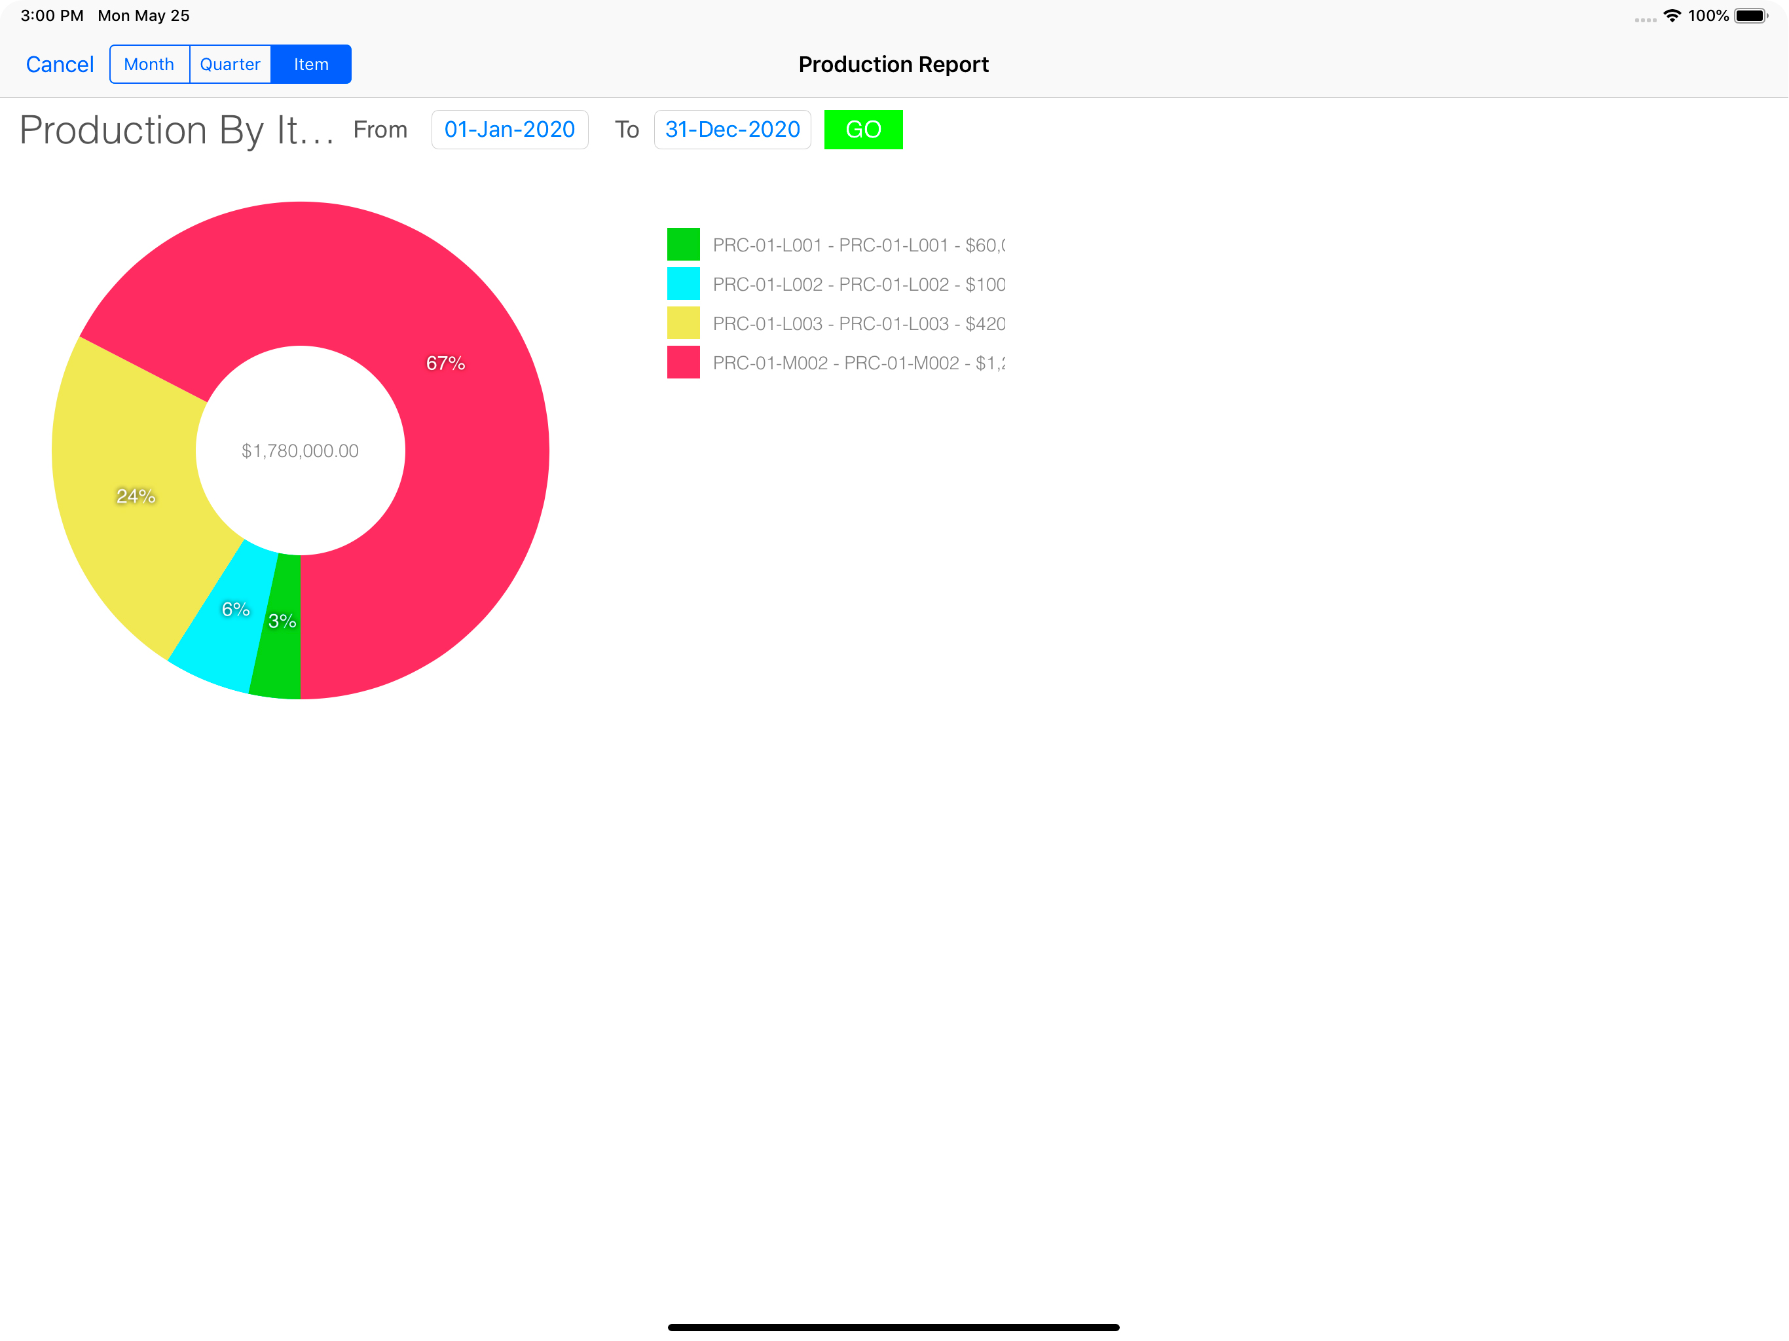Switch to the Month segment
This screenshot has height=1341, width=1789.
[149, 64]
